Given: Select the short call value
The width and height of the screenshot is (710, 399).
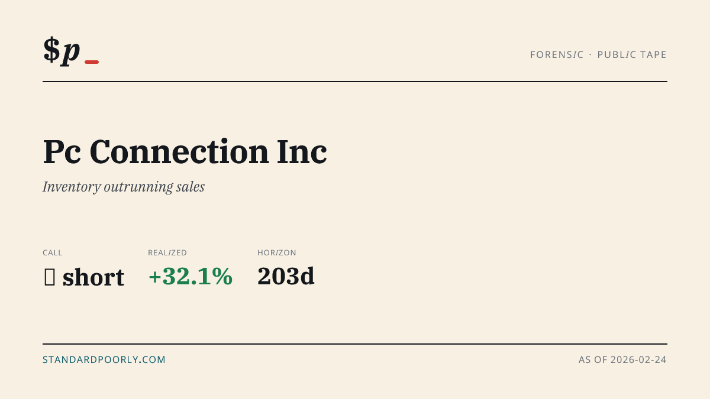Looking at the screenshot, I should pos(93,277).
